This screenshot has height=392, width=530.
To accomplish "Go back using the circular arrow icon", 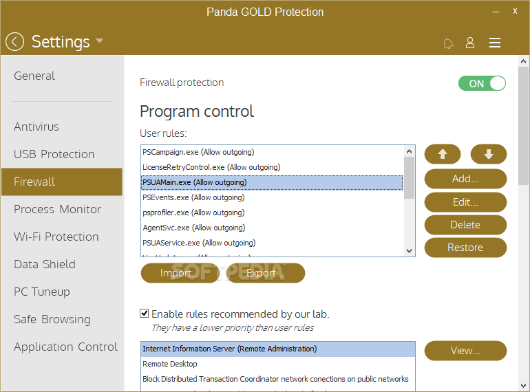I will pos(14,41).
